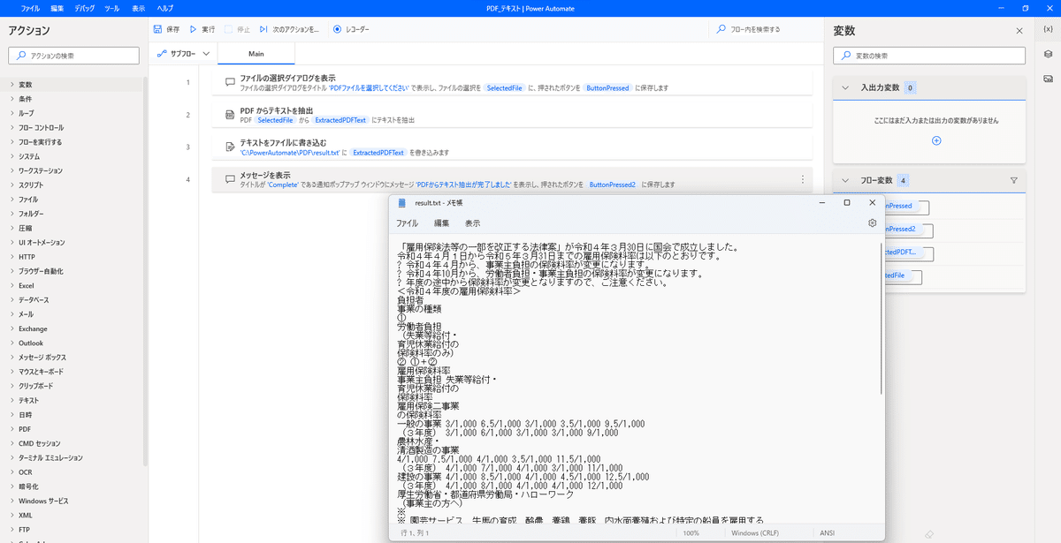Open Power Automate ファイル menu
Screen dimensions: 1061x543
pyautogui.click(x=30, y=8)
